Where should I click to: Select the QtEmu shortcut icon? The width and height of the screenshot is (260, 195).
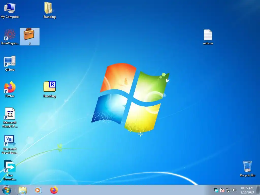10,63
